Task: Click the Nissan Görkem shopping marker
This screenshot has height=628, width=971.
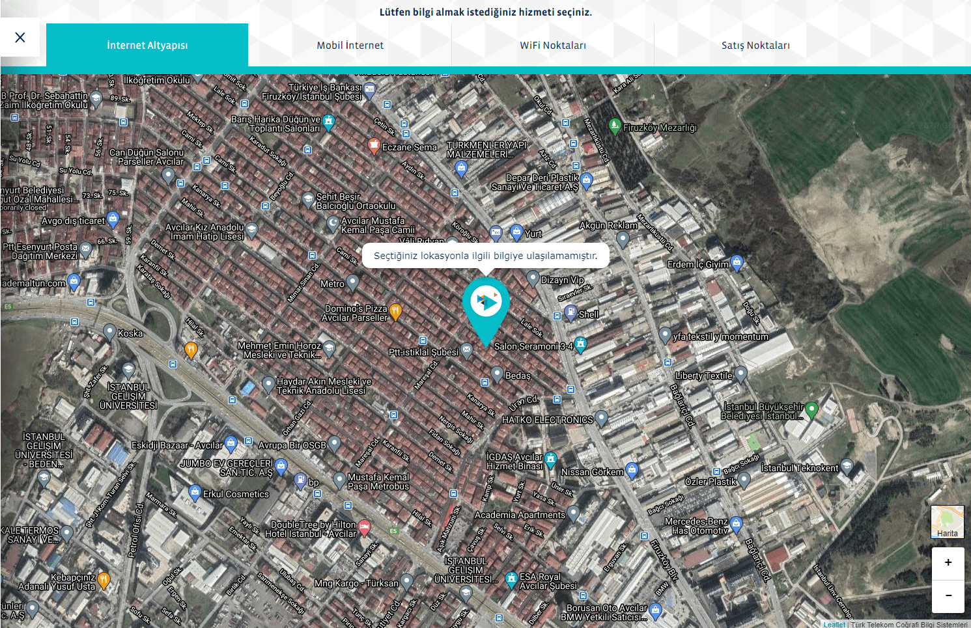Action: [x=632, y=470]
